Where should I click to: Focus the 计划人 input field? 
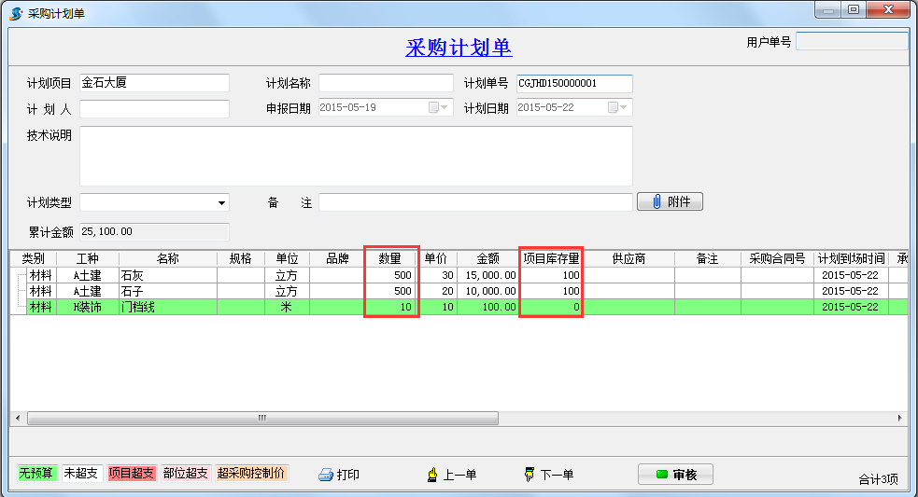[154, 109]
